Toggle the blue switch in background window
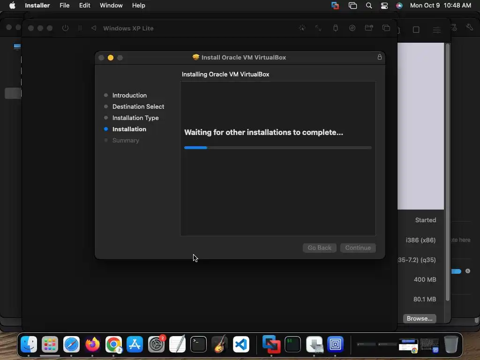The width and height of the screenshot is (480, 360). click(456, 271)
